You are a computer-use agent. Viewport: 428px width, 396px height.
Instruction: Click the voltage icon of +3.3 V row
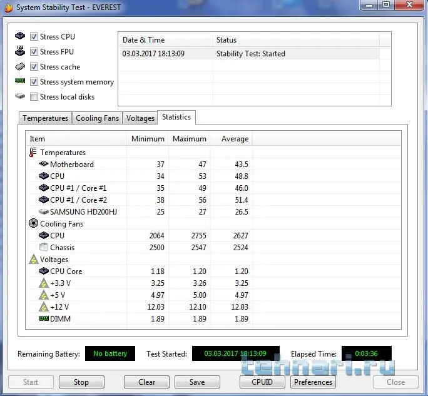44,283
